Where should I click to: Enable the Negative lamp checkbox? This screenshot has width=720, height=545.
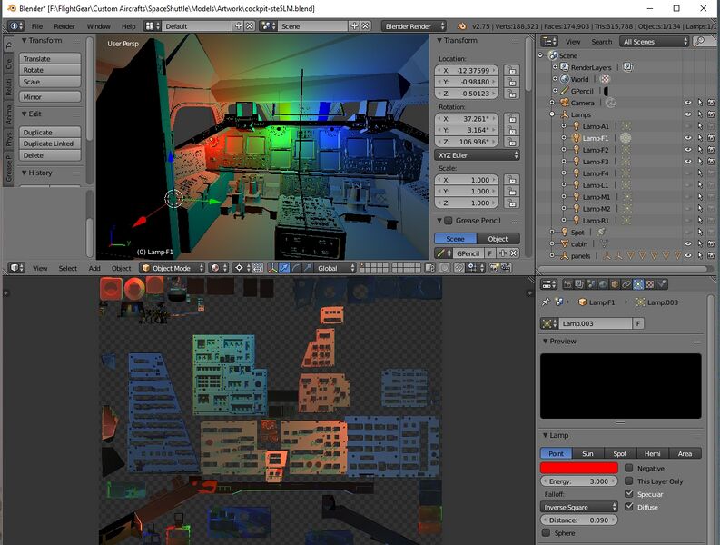click(x=629, y=468)
